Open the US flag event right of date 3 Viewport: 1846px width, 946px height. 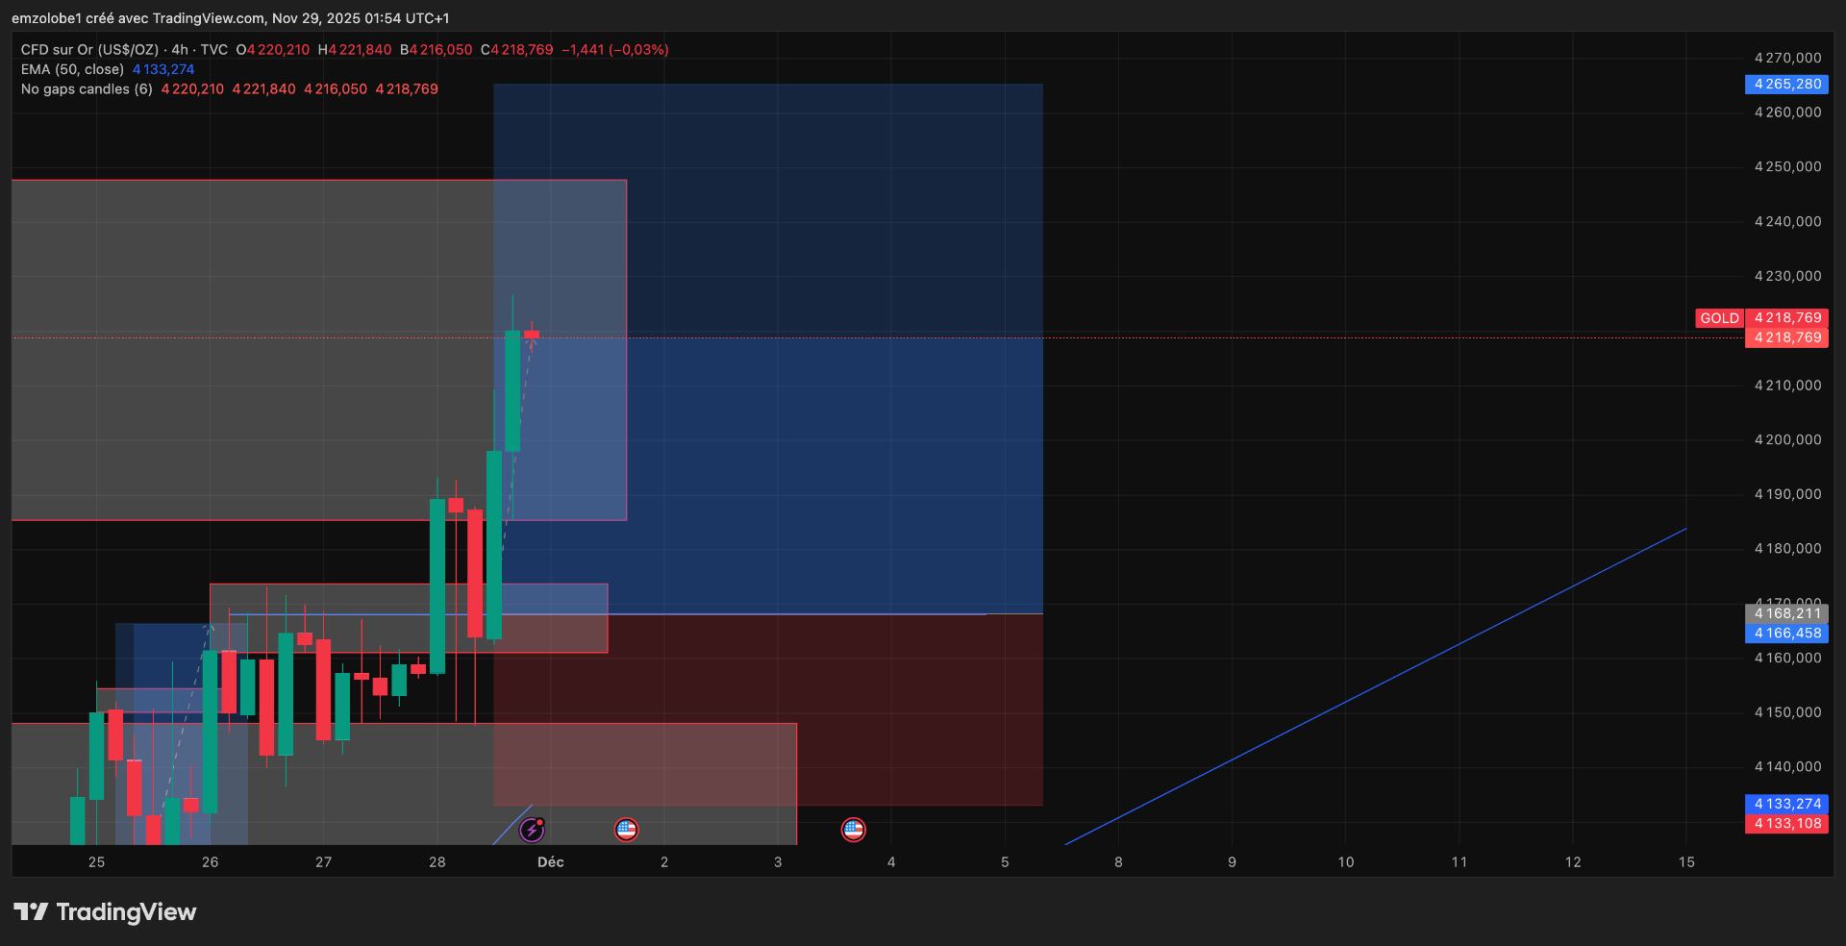tap(853, 830)
